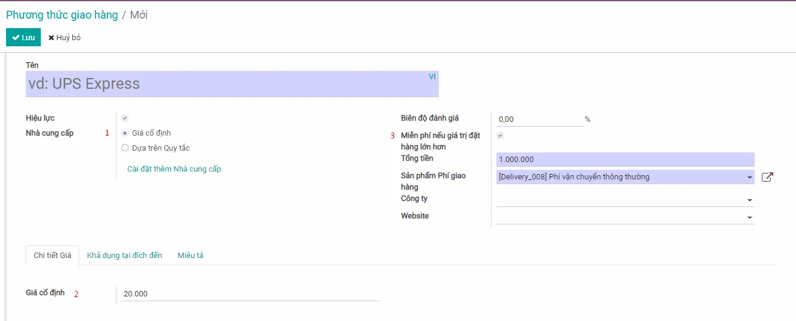Open the Công ty dropdown
Screen dimensions: 796x321
tap(750, 200)
